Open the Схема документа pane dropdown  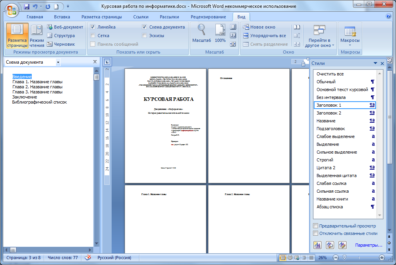pyautogui.click(x=58, y=62)
